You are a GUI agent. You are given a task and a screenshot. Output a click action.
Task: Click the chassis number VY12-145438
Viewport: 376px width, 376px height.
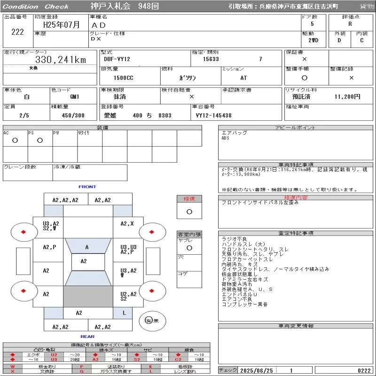coord(214,115)
